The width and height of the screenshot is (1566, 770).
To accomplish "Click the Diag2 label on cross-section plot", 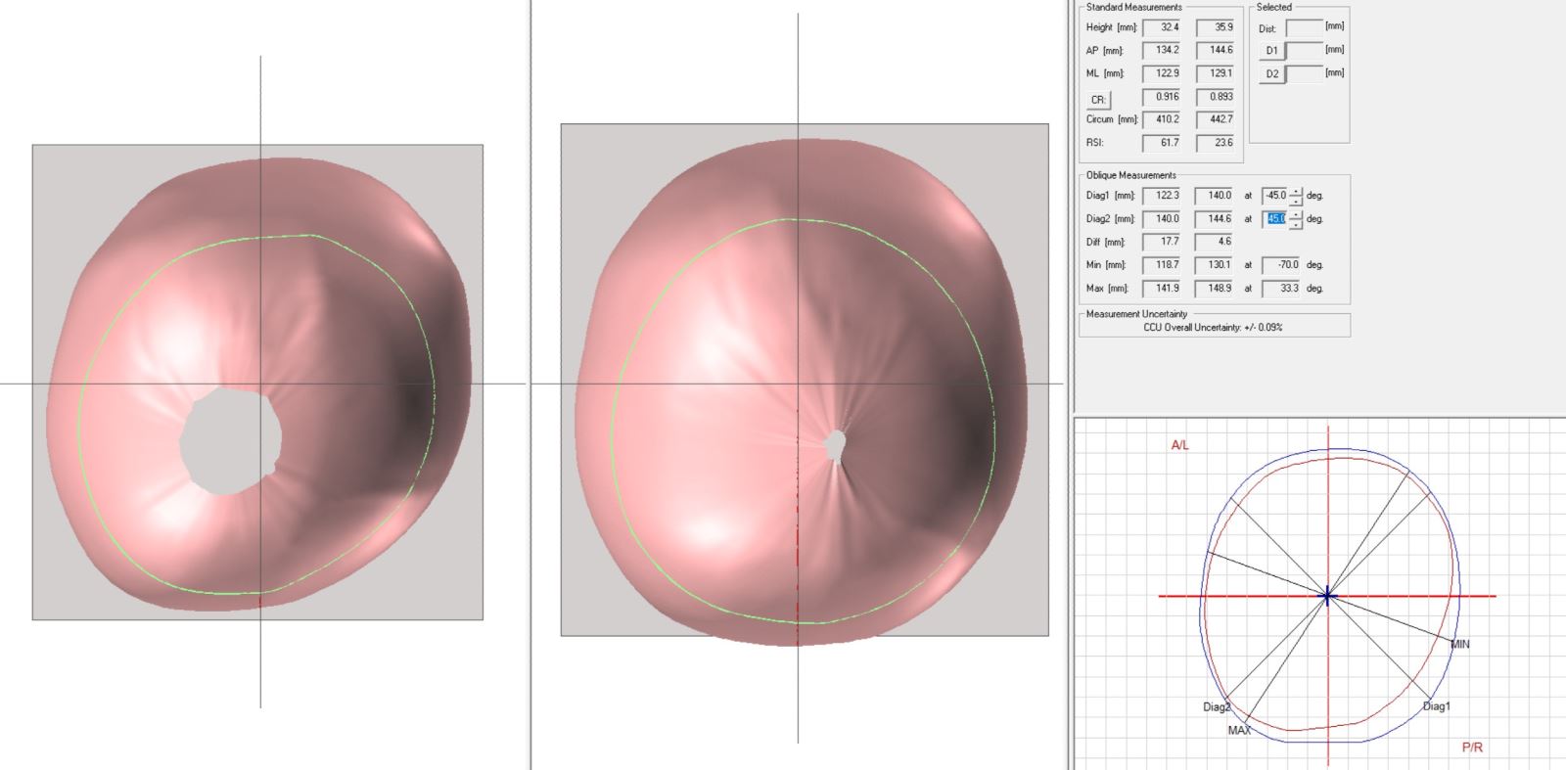I will 1217,707.
